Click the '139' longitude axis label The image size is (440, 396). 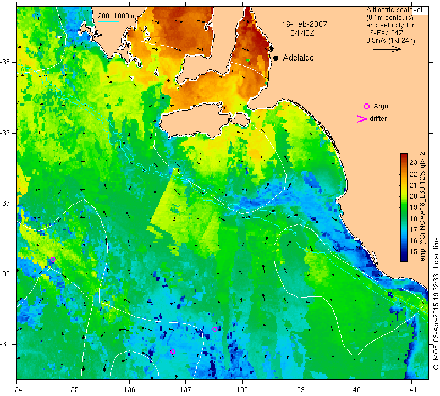[x=299, y=389]
